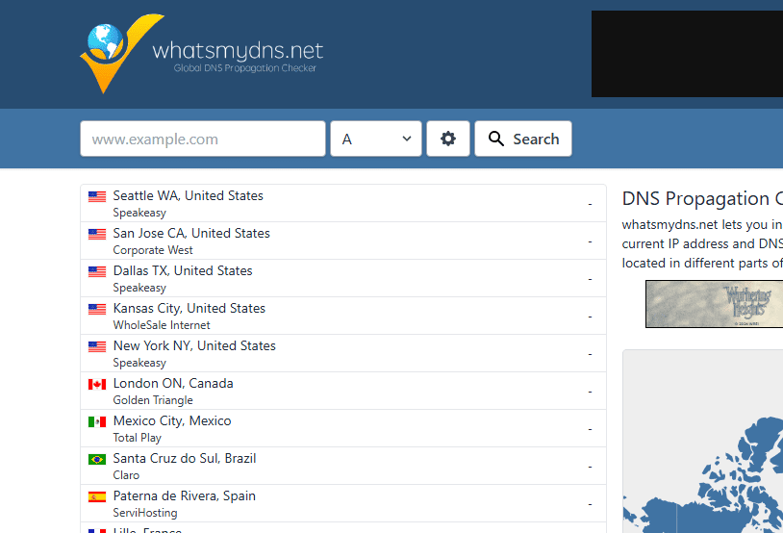The image size is (783, 533).
Task: Click the US flag beside Kansas City
Action: coord(97,309)
